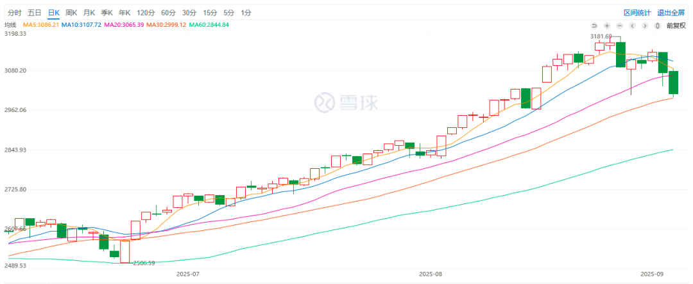Click the MA5:3086.21 legend entry

pyautogui.click(x=40, y=25)
